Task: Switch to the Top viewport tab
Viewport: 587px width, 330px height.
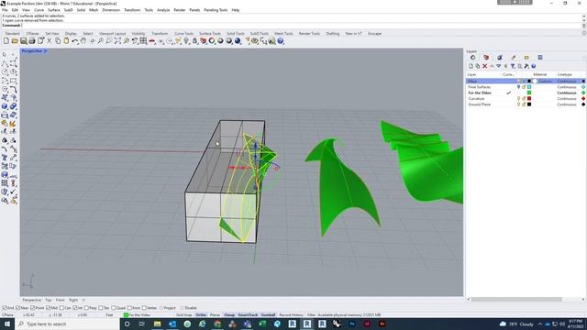Action: 49,300
